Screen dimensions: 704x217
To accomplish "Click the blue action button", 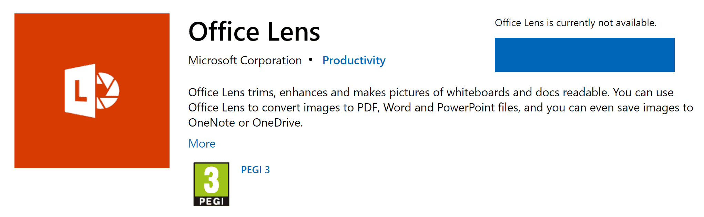I will point(584,55).
